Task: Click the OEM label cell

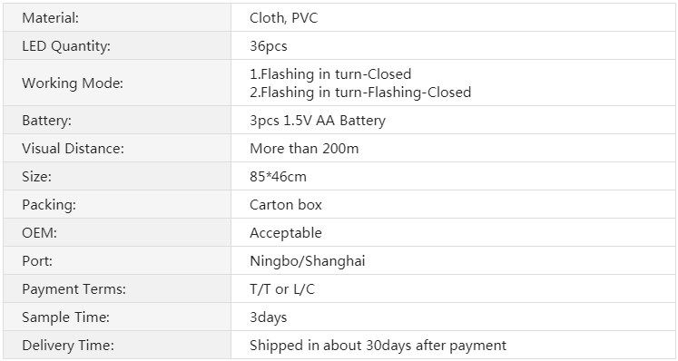Action: click(x=117, y=232)
